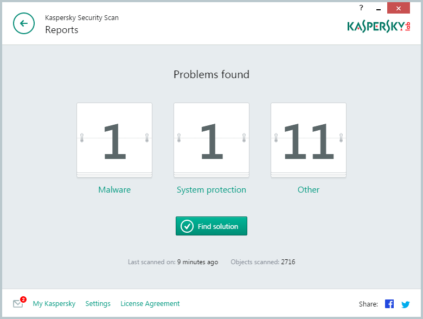The width and height of the screenshot is (423, 319).
Task: Open the System protection card showing 1
Action: [211, 140]
